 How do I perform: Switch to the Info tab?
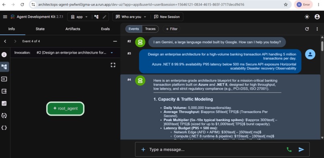[12, 29]
